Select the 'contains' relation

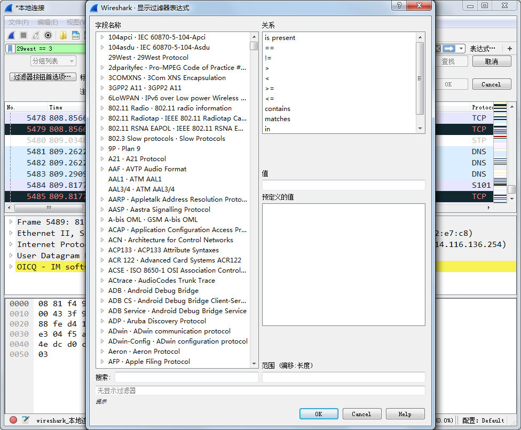pyautogui.click(x=278, y=109)
